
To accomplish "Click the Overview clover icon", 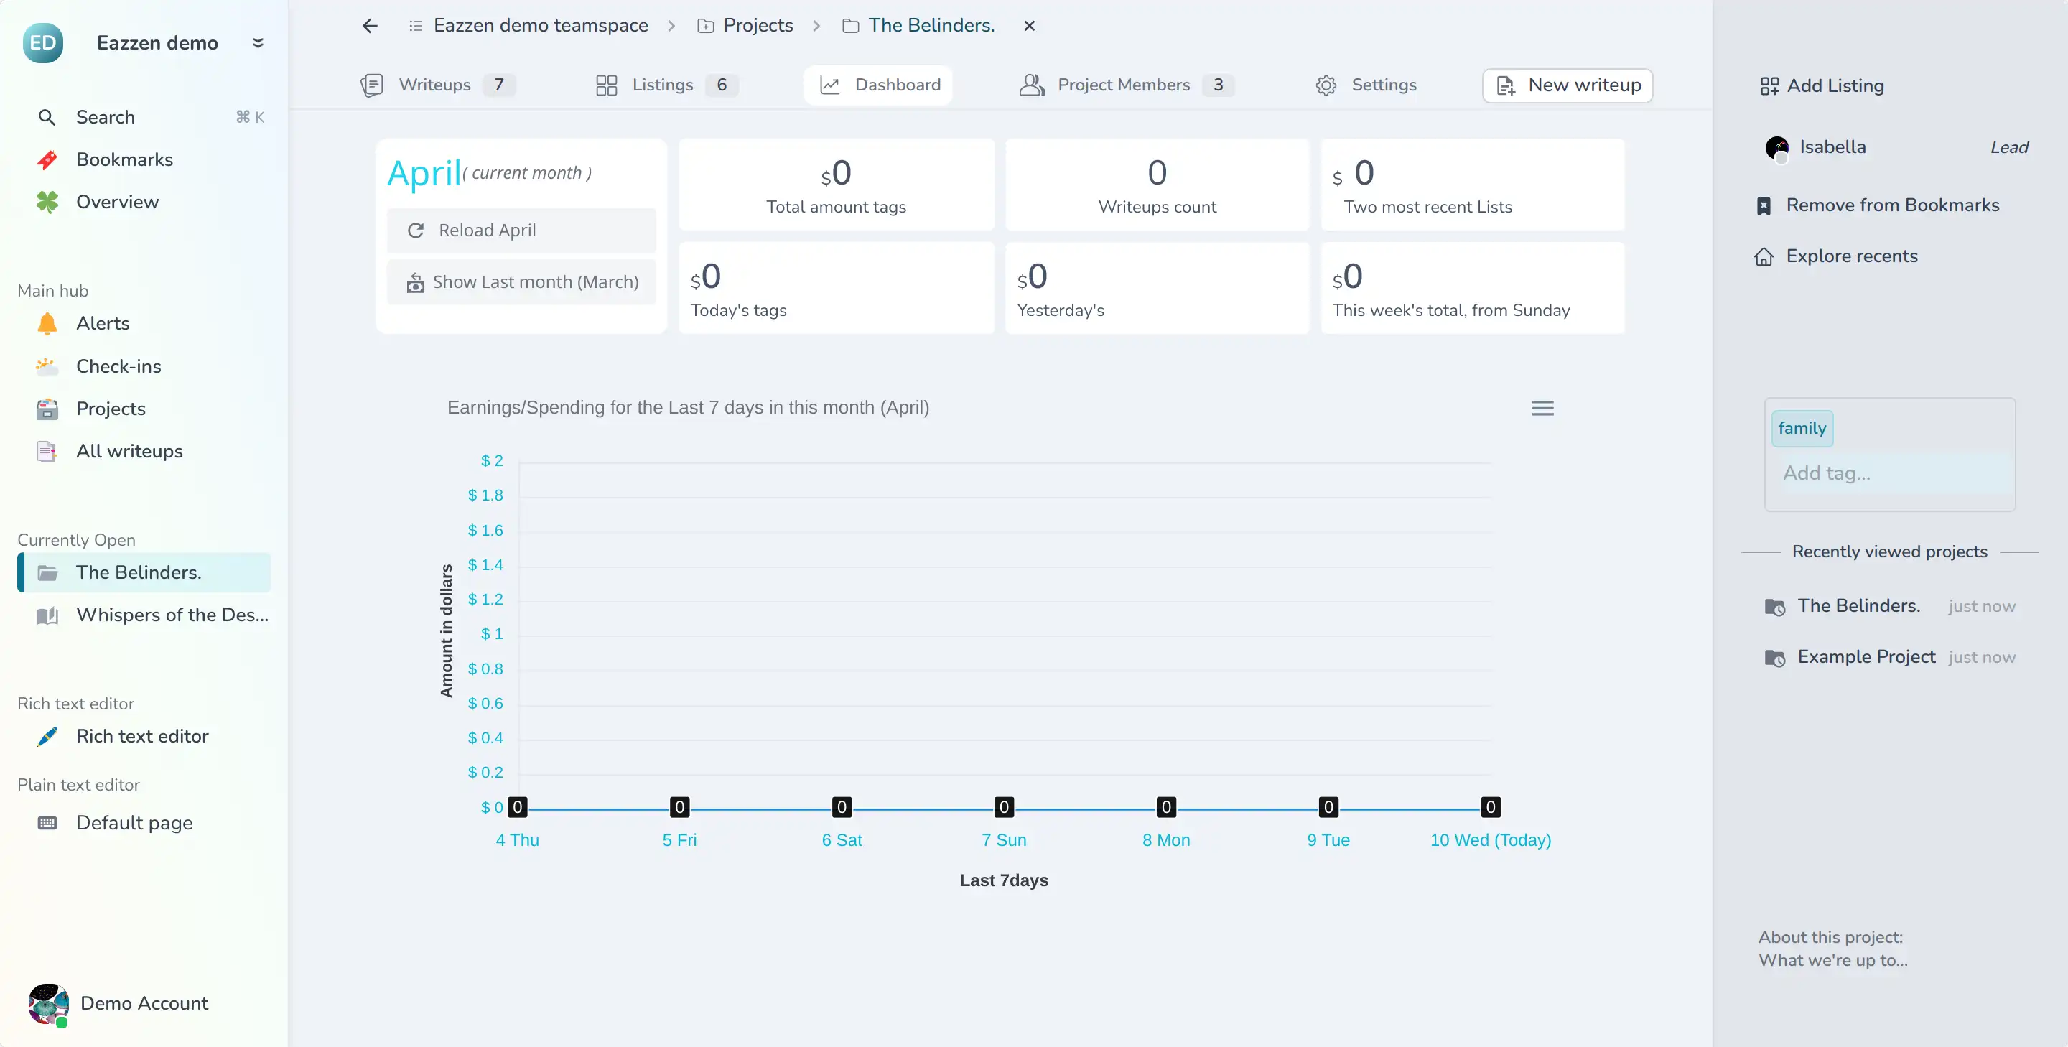I will [x=47, y=203].
